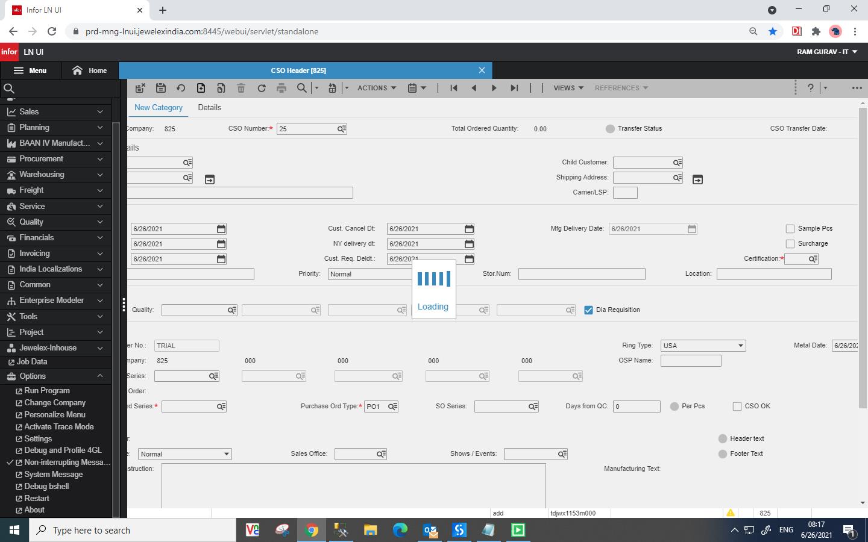868x542 pixels.
Task: Expand the Financials menu section
Action: tap(55, 238)
